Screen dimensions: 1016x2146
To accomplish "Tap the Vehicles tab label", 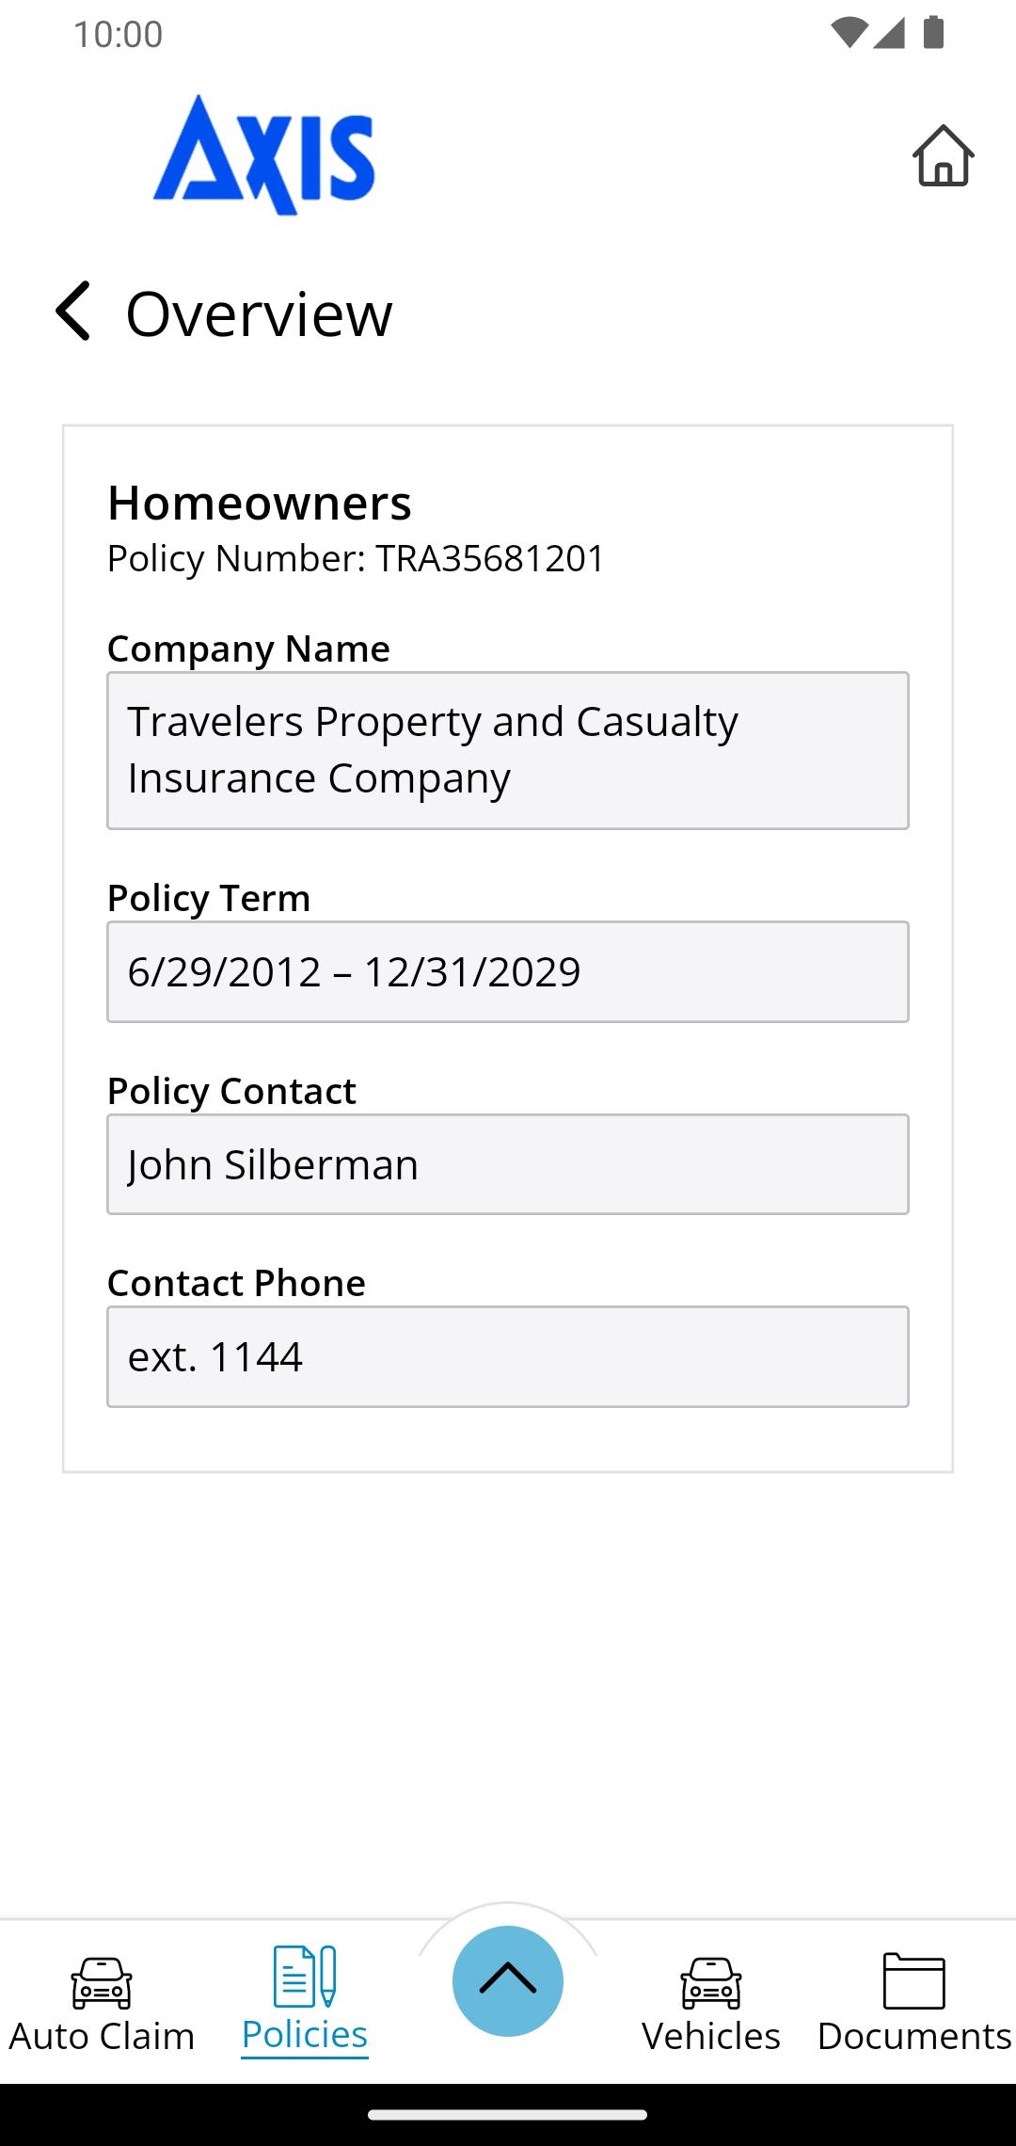I will pyautogui.click(x=711, y=2036).
